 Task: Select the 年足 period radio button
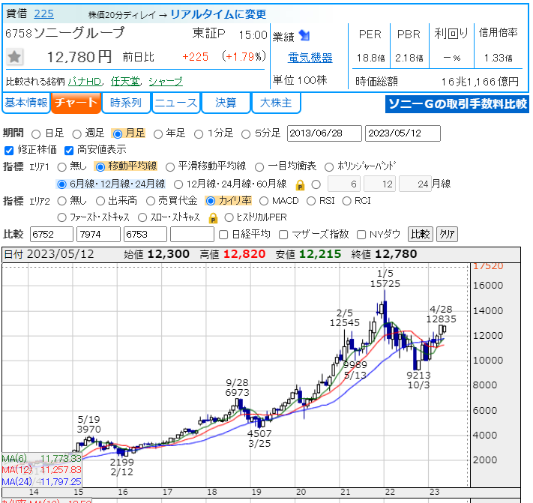[x=158, y=134]
